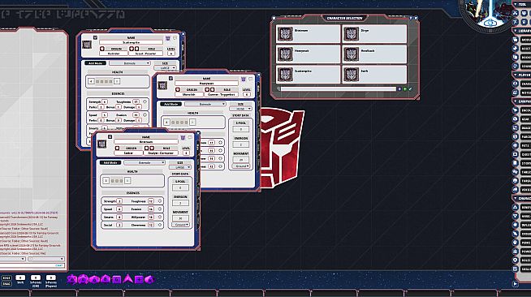Select the Dirge character entry
This screenshot has width=531, height=297.
[374, 34]
